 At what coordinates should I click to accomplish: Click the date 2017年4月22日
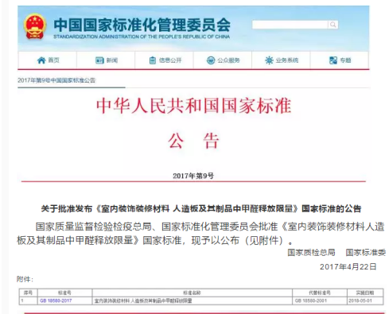point(348,266)
